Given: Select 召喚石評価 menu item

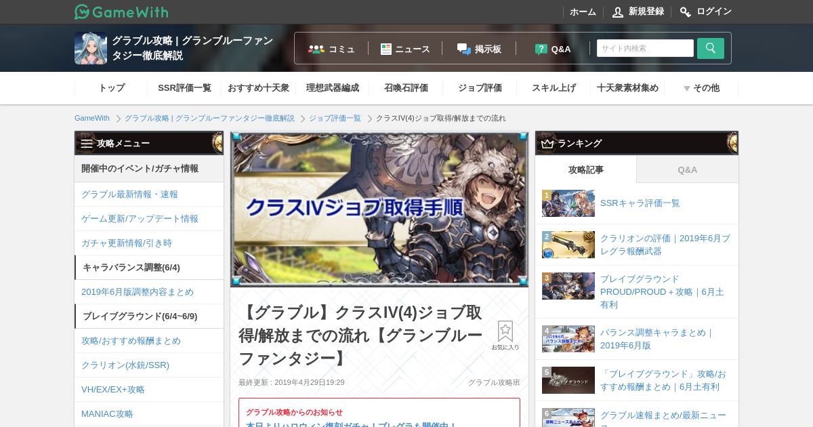Looking at the screenshot, I should pyautogui.click(x=406, y=88).
